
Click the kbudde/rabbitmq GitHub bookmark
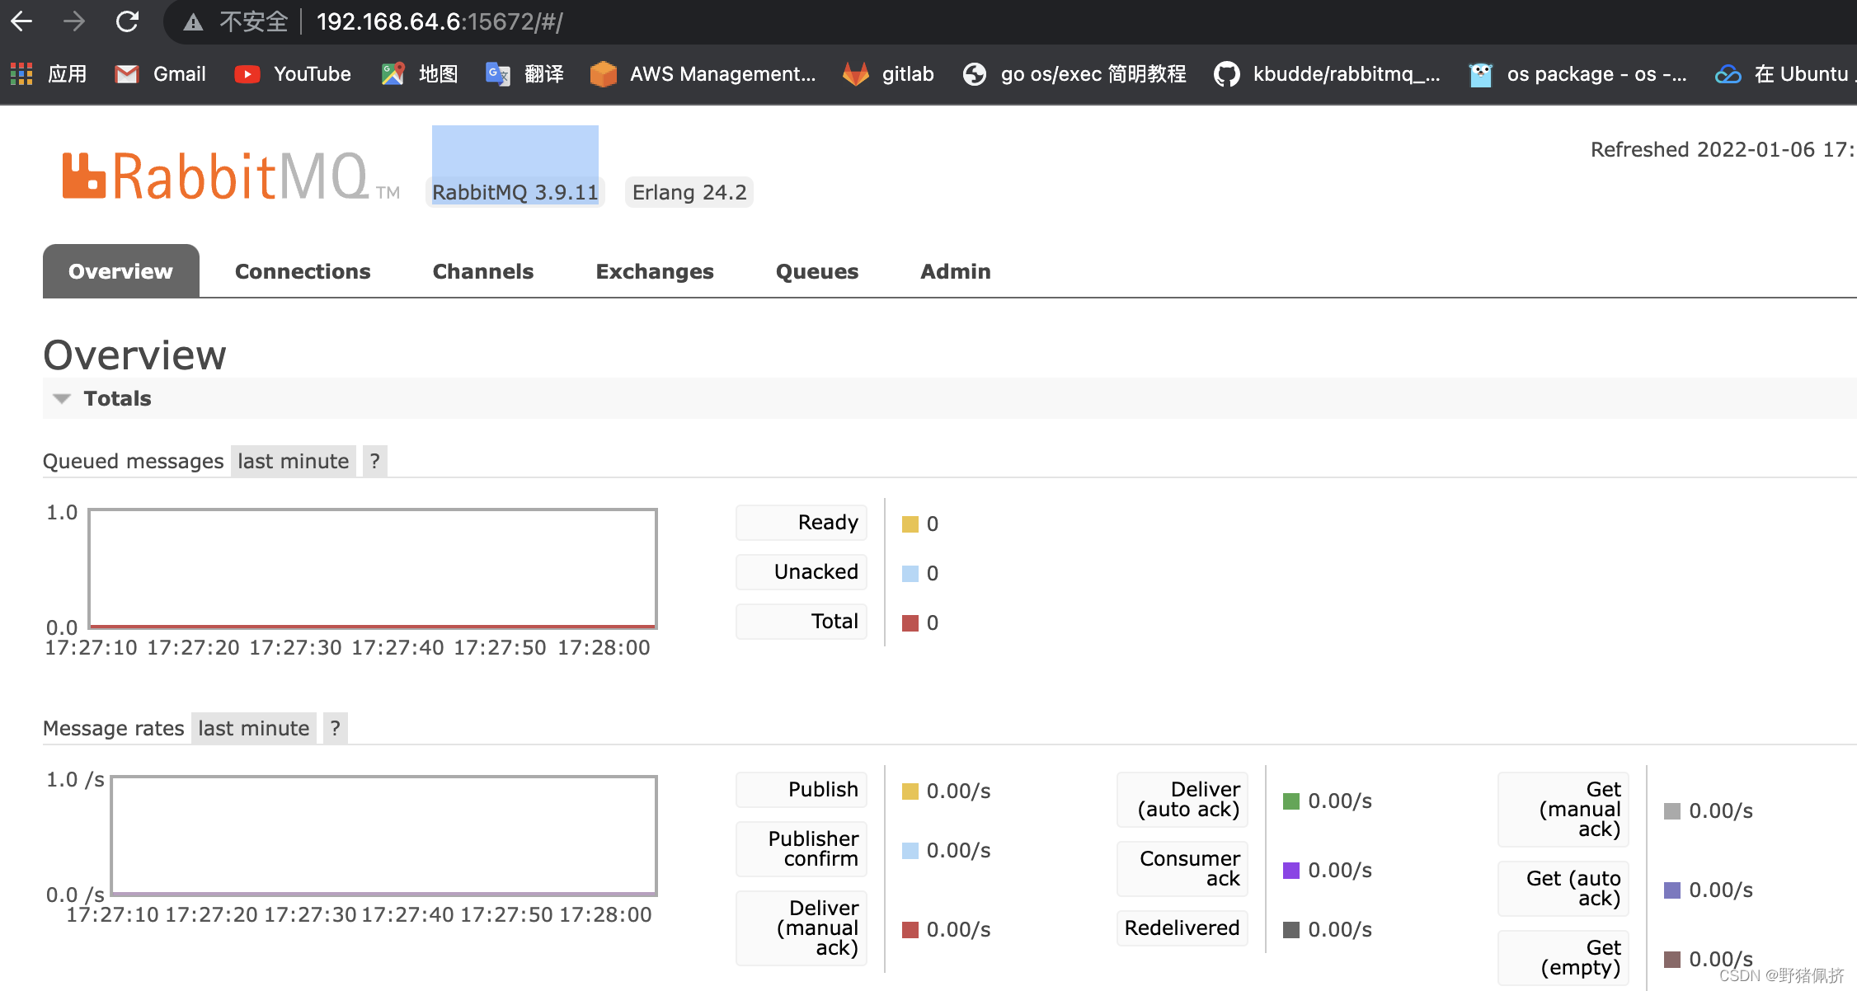(x=1329, y=73)
